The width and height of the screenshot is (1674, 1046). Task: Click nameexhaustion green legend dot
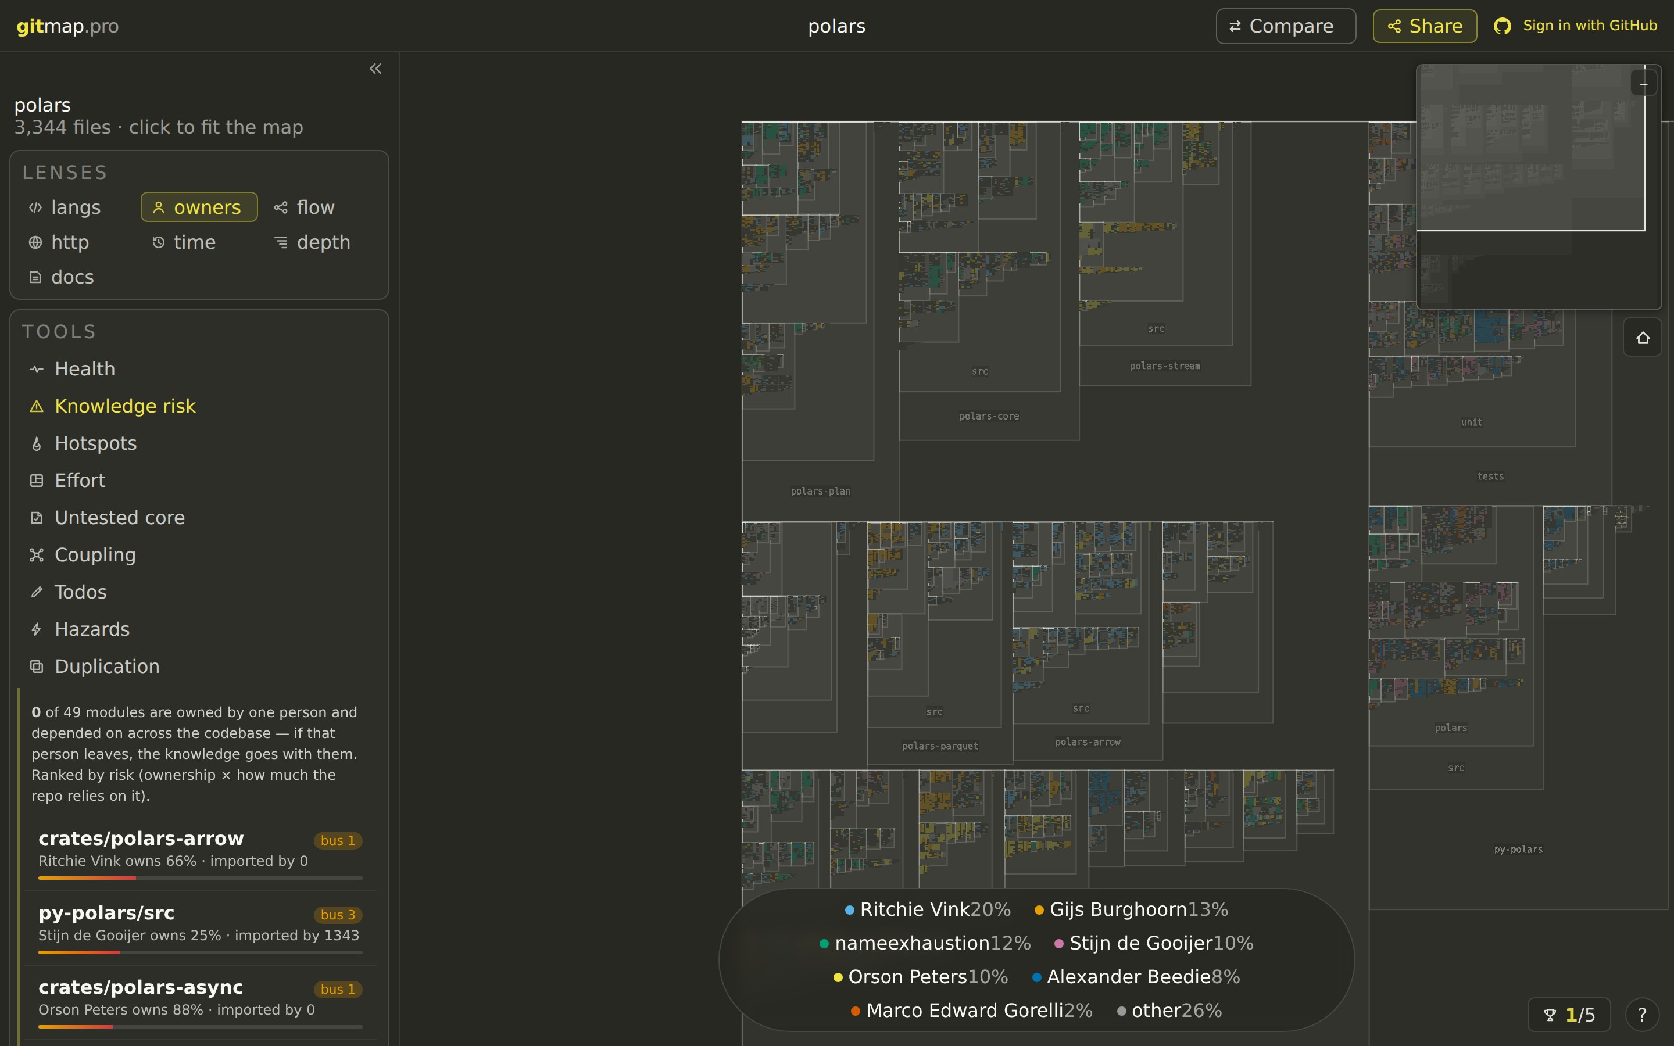[x=824, y=944]
